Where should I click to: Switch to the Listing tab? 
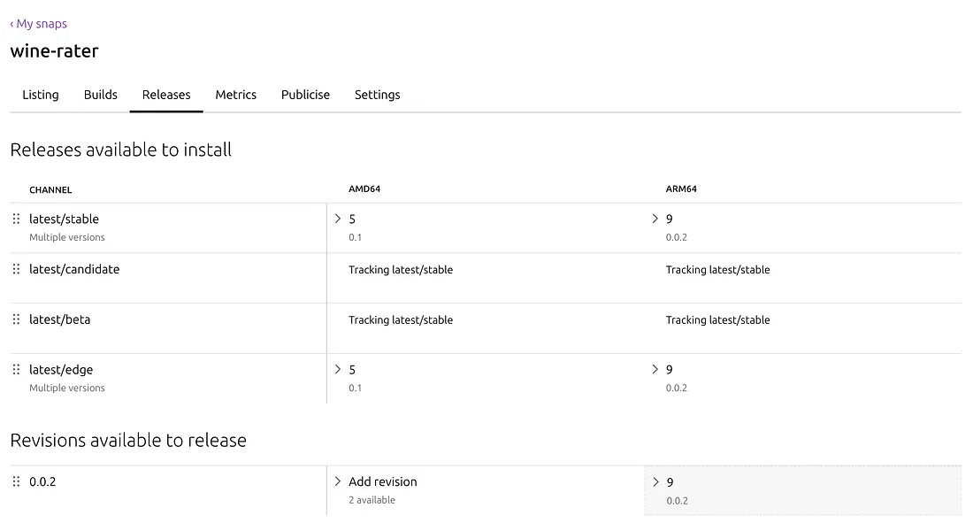[x=41, y=95]
